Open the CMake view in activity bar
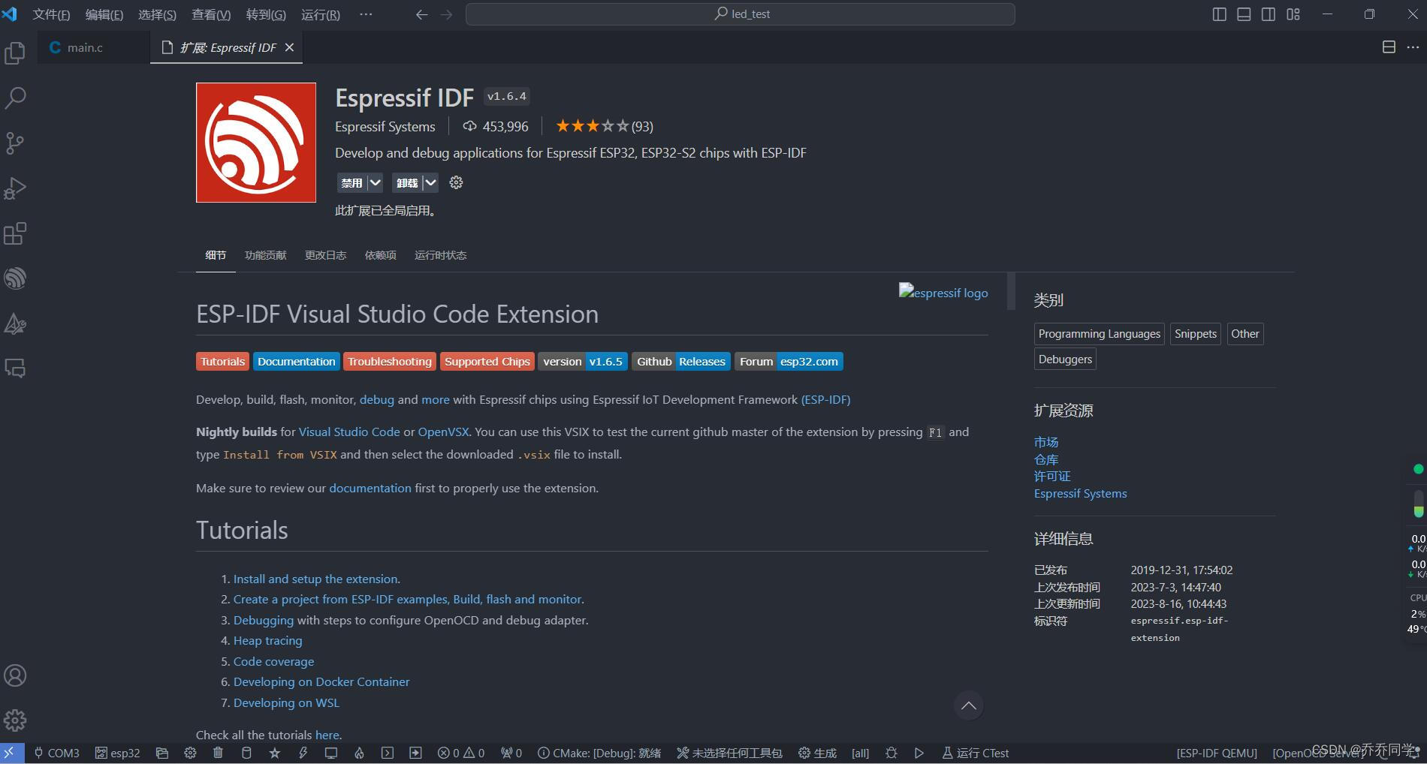Screen dimensions: 1427x764 click(15, 323)
